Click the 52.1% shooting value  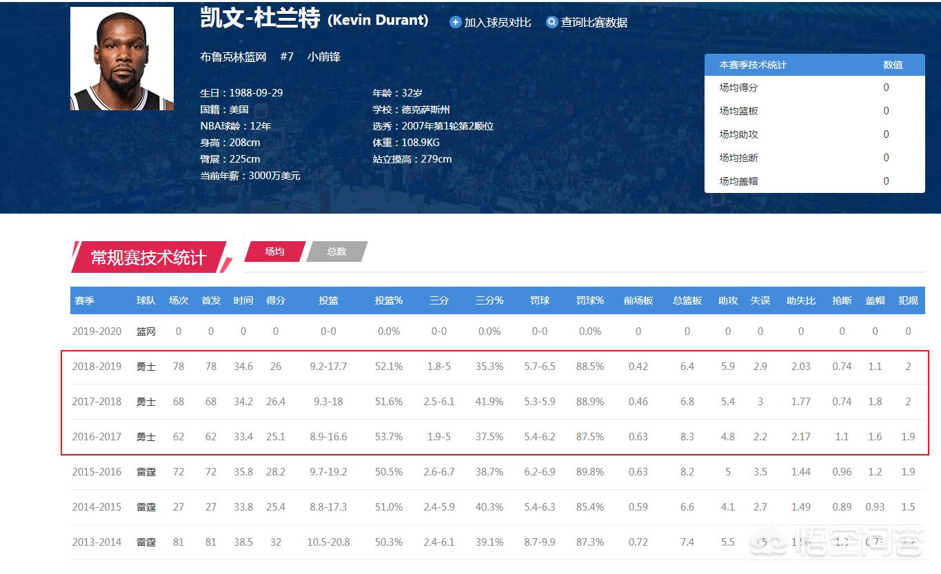pyautogui.click(x=389, y=367)
